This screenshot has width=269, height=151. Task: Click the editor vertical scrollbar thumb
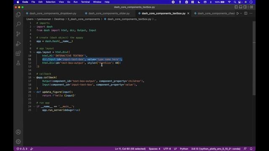(x=254, y=58)
